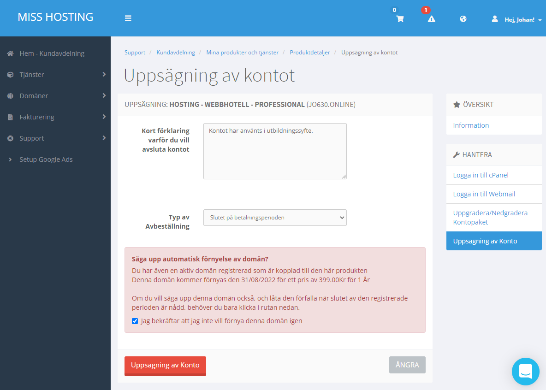This screenshot has height=390, width=546.
Task: Click the MISS HOSTING logo
Action: coord(55,17)
